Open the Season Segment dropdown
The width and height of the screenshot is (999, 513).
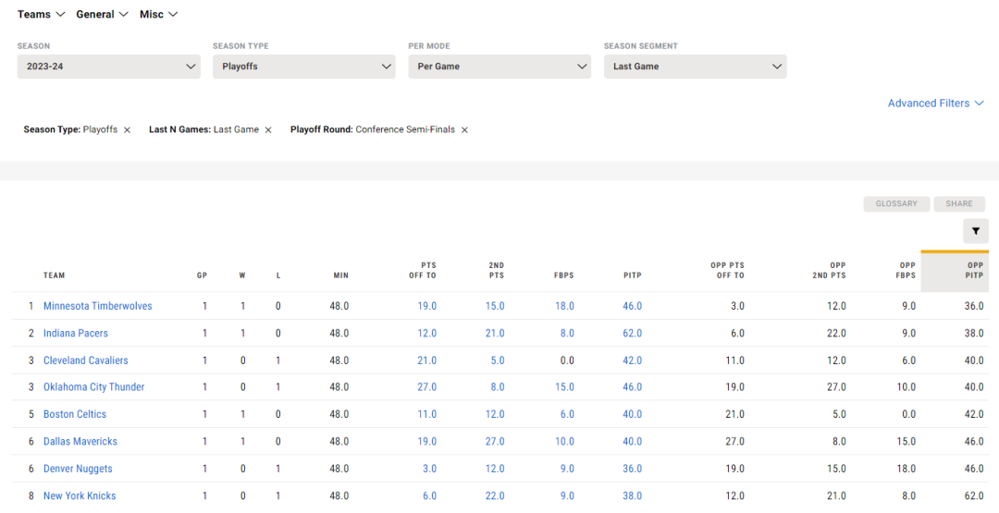(695, 67)
